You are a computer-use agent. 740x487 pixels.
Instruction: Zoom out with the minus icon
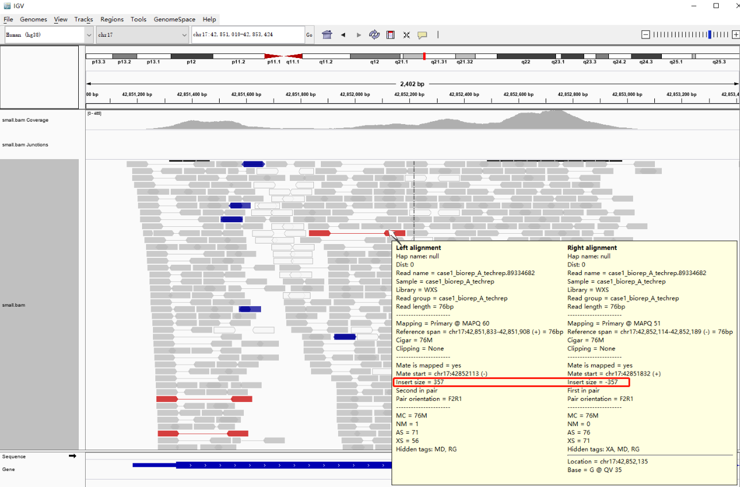click(x=646, y=34)
